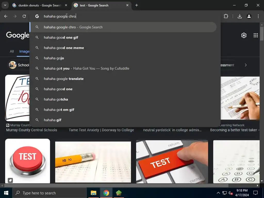Image resolution: width=264 pixels, height=198 pixels.
Task: Click the Type here to search box
Action: tap(49, 193)
